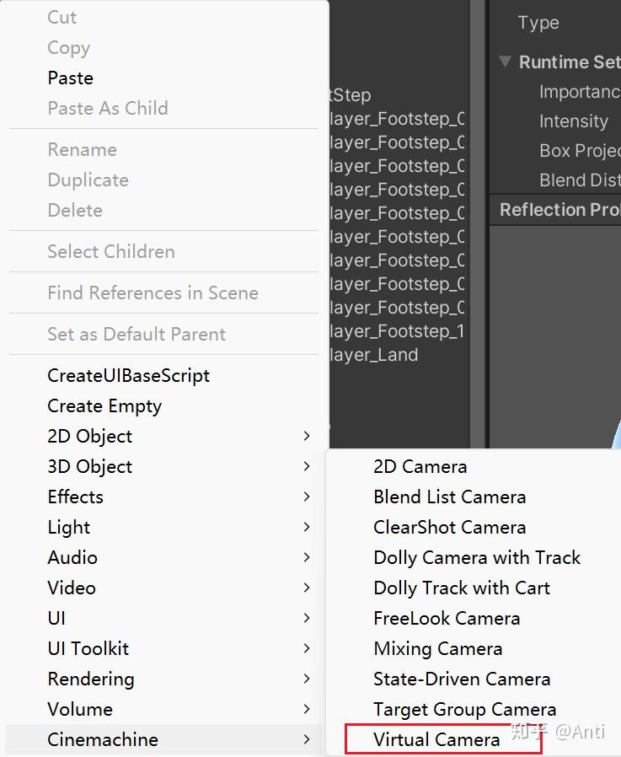Expand the 3D Object submenu

89,466
